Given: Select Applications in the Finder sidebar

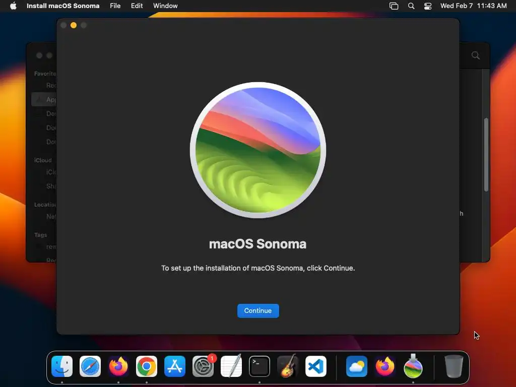Looking at the screenshot, I should [44, 99].
